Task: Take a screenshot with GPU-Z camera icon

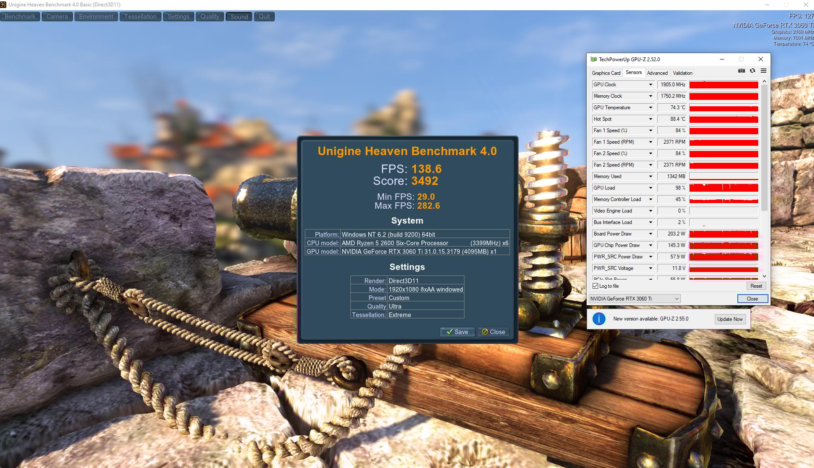Action: point(741,71)
